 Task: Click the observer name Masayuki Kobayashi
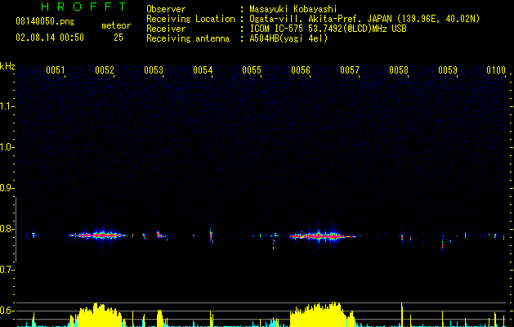coord(293,9)
